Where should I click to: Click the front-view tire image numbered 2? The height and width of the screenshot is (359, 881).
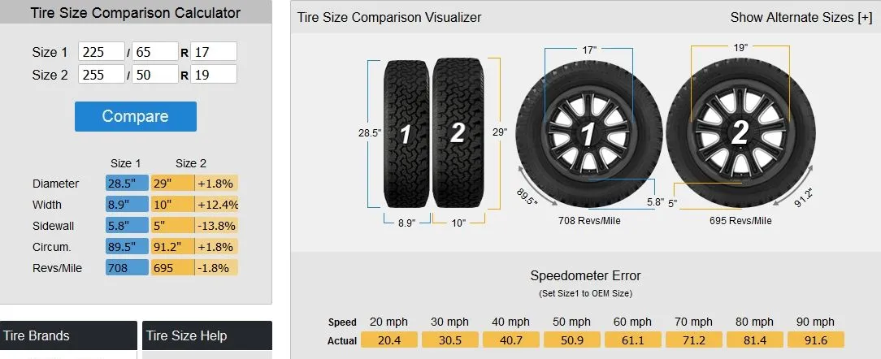tap(456, 132)
